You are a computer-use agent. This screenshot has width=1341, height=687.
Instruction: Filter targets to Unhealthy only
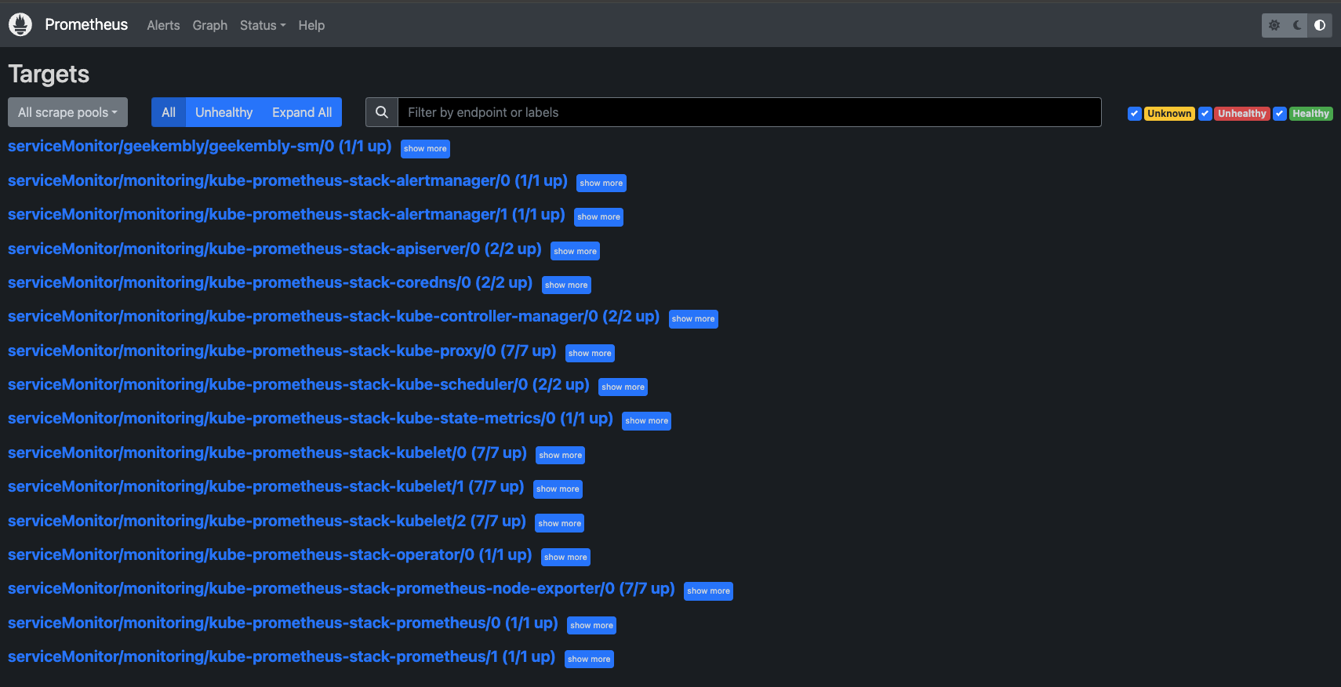[223, 112]
